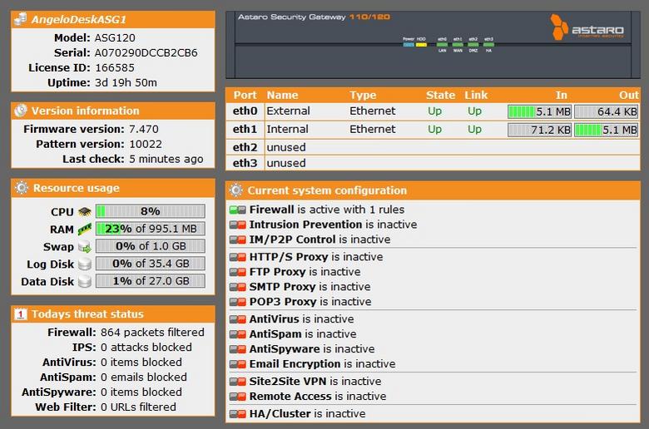Click the Swap disk icon
This screenshot has width=649, height=429.
[x=84, y=247]
